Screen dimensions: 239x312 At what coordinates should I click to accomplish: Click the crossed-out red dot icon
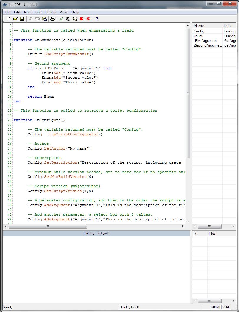[88, 19]
